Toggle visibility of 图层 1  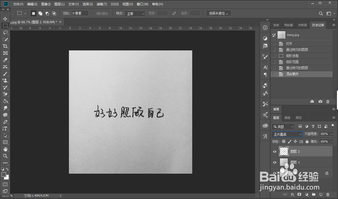tap(275, 163)
